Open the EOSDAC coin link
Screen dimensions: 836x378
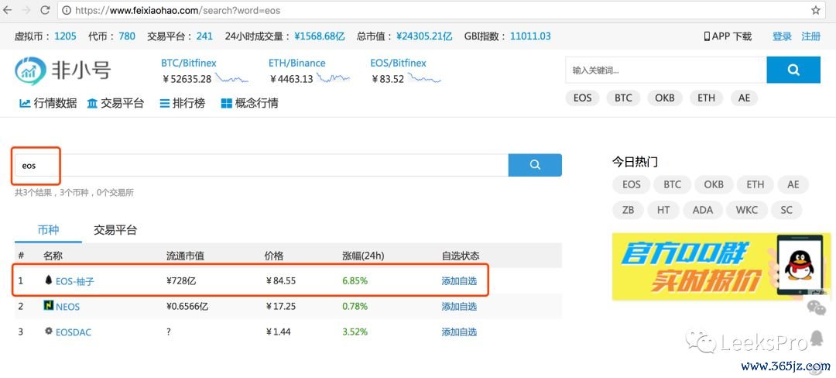[74, 332]
